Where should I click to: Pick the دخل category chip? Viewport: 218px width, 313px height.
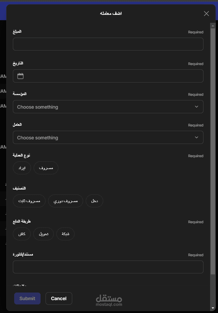click(94, 201)
